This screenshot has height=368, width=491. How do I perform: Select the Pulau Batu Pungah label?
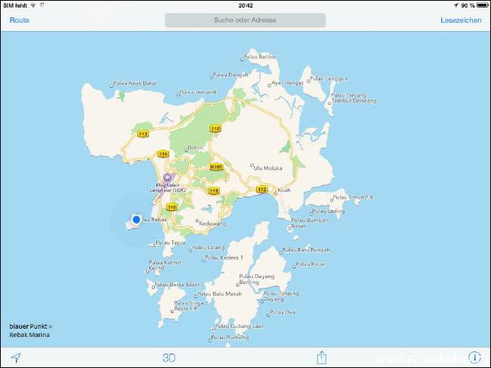306,250
